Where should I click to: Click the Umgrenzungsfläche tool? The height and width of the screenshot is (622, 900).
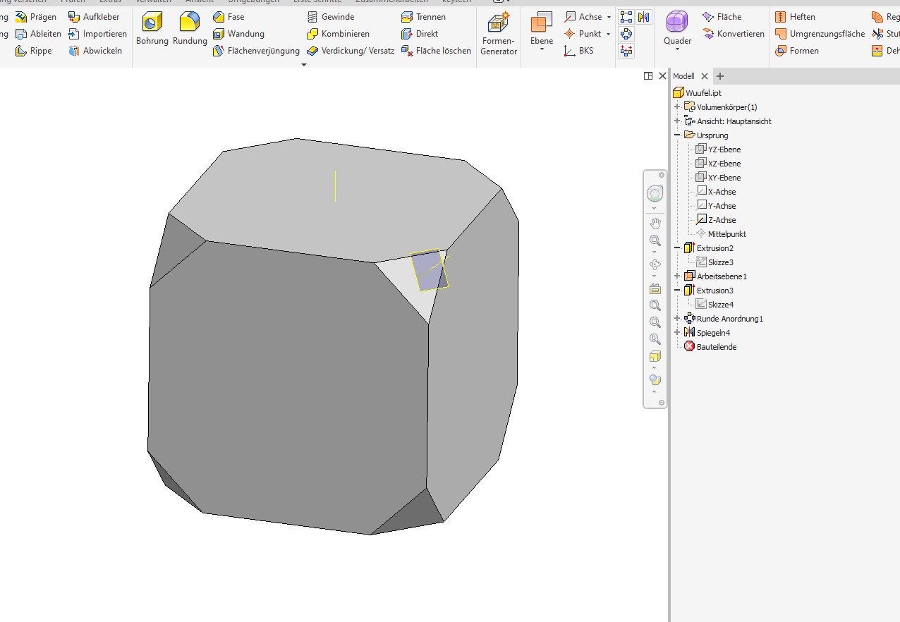820,34
